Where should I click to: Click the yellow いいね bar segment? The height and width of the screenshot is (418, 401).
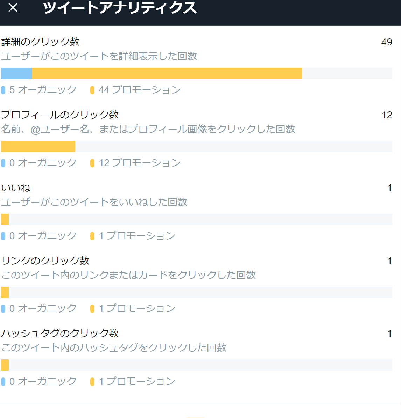(x=5, y=219)
